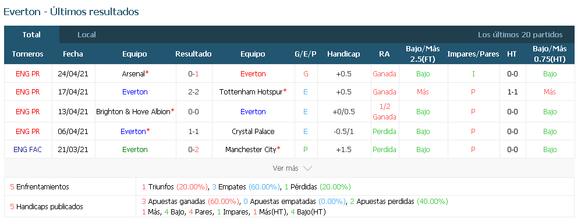Image resolution: width=581 pixels, height=222 pixels.
Task: Click the red Everton in Arsenal row
Action: click(x=253, y=74)
